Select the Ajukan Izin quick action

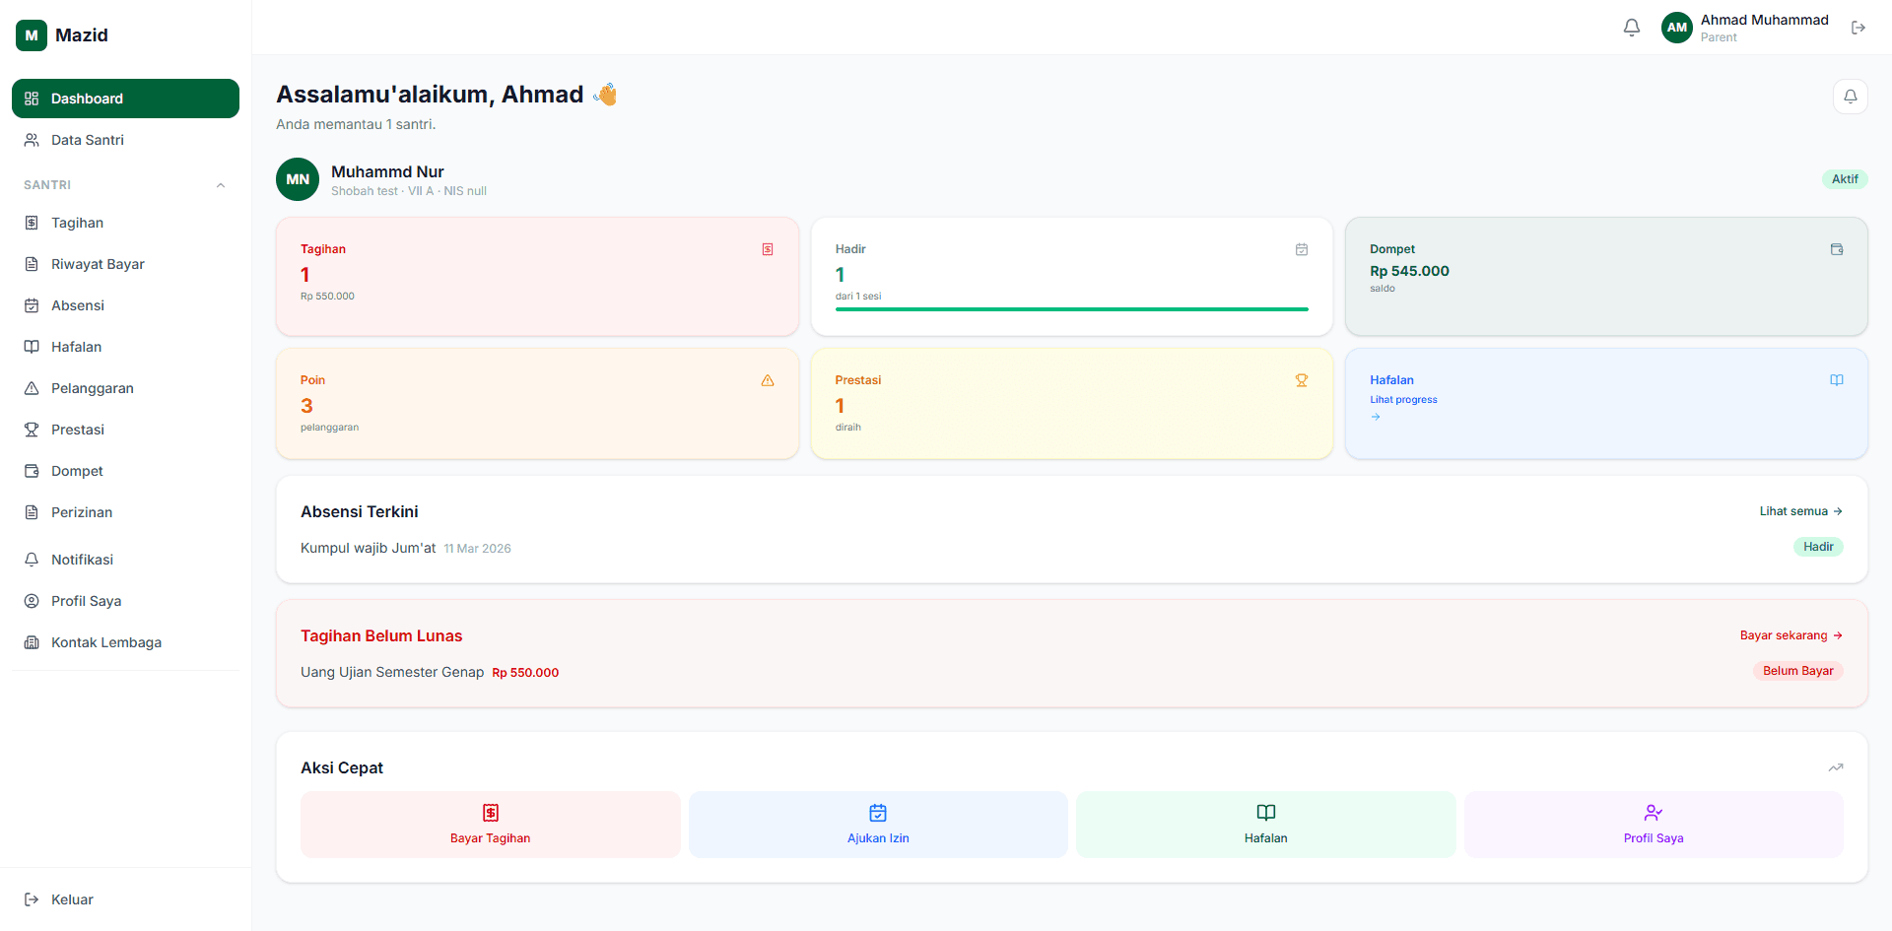(x=877, y=824)
